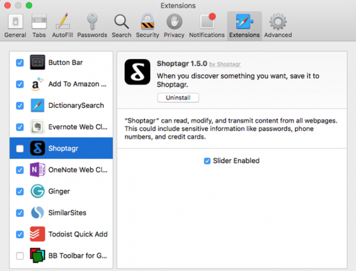Screen dimensions: 356x271
Task: Select the Extensions puzzle icon
Action: click(x=244, y=22)
